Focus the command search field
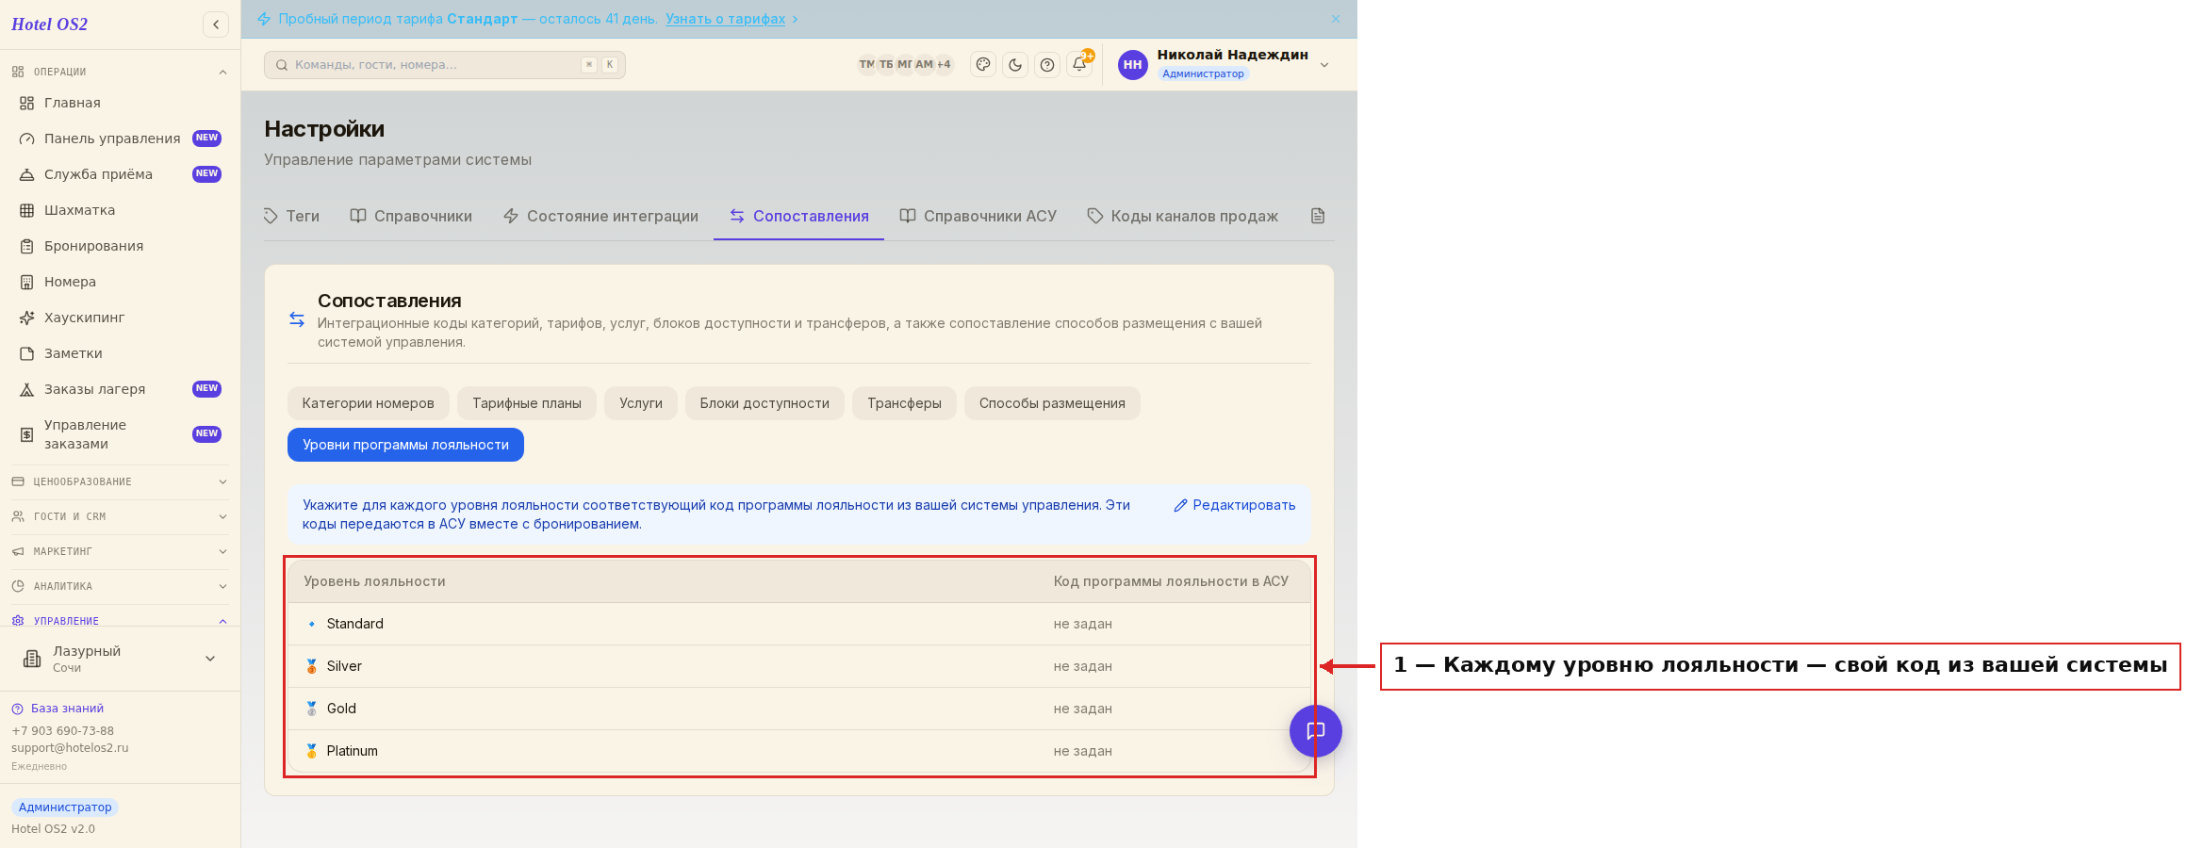 click(444, 65)
